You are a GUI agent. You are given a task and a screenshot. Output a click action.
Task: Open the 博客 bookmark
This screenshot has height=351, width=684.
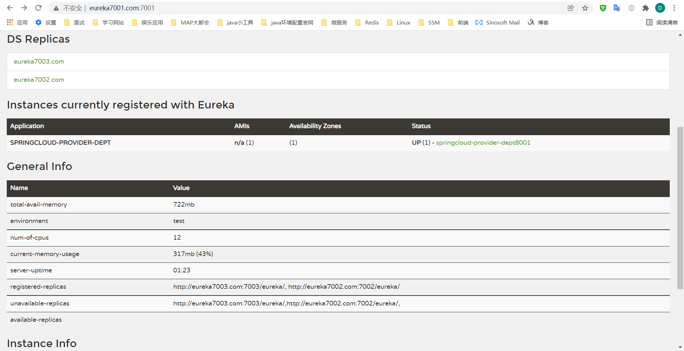tap(538, 22)
